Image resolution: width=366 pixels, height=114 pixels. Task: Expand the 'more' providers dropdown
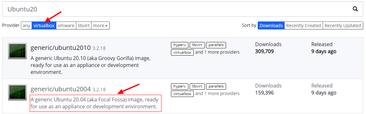pos(100,26)
